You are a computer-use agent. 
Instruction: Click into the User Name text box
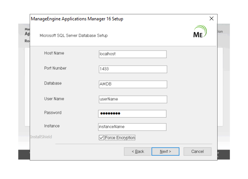[x=132, y=99]
